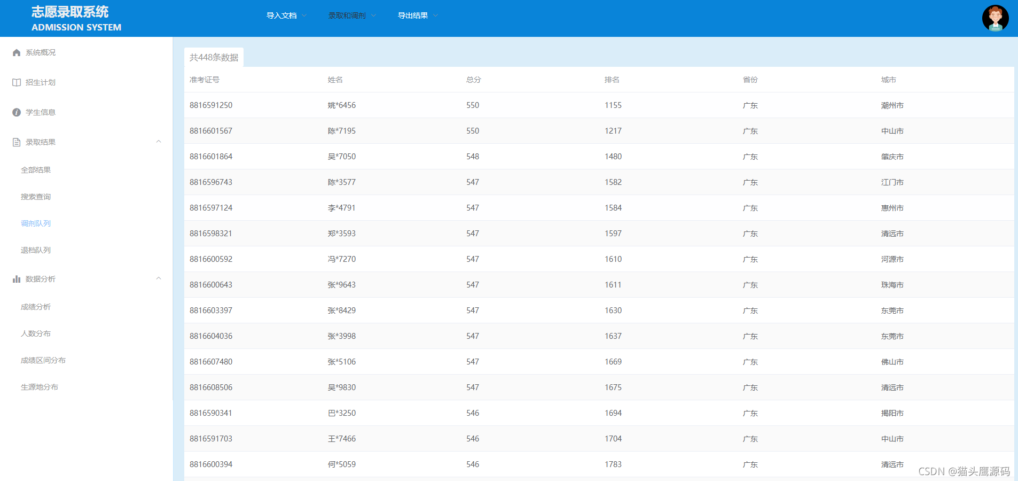Click the city 河源市
The height and width of the screenshot is (481, 1018).
892,259
